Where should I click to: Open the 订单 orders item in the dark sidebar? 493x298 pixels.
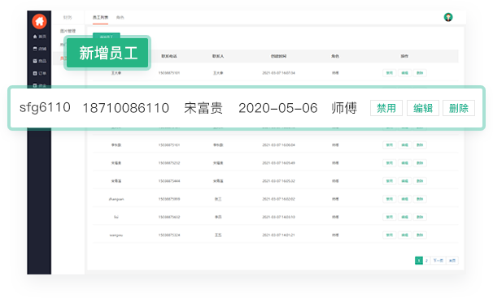coord(40,73)
